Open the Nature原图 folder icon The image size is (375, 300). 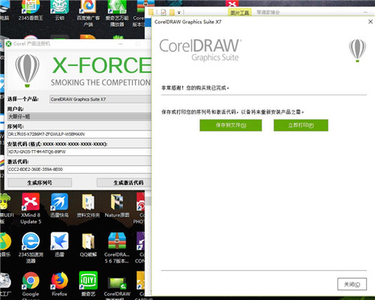coord(117,205)
